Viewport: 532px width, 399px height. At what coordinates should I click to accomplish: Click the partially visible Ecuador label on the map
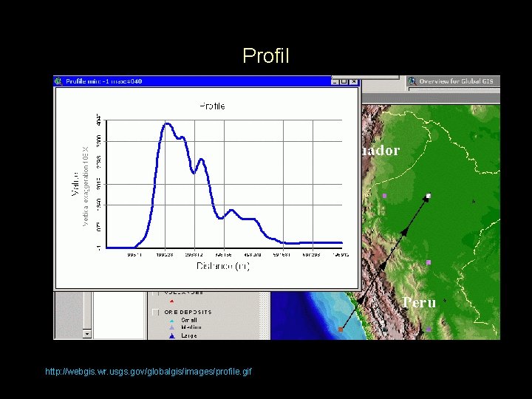point(381,150)
